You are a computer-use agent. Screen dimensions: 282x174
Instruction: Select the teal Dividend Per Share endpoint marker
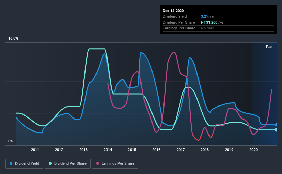click(276, 130)
